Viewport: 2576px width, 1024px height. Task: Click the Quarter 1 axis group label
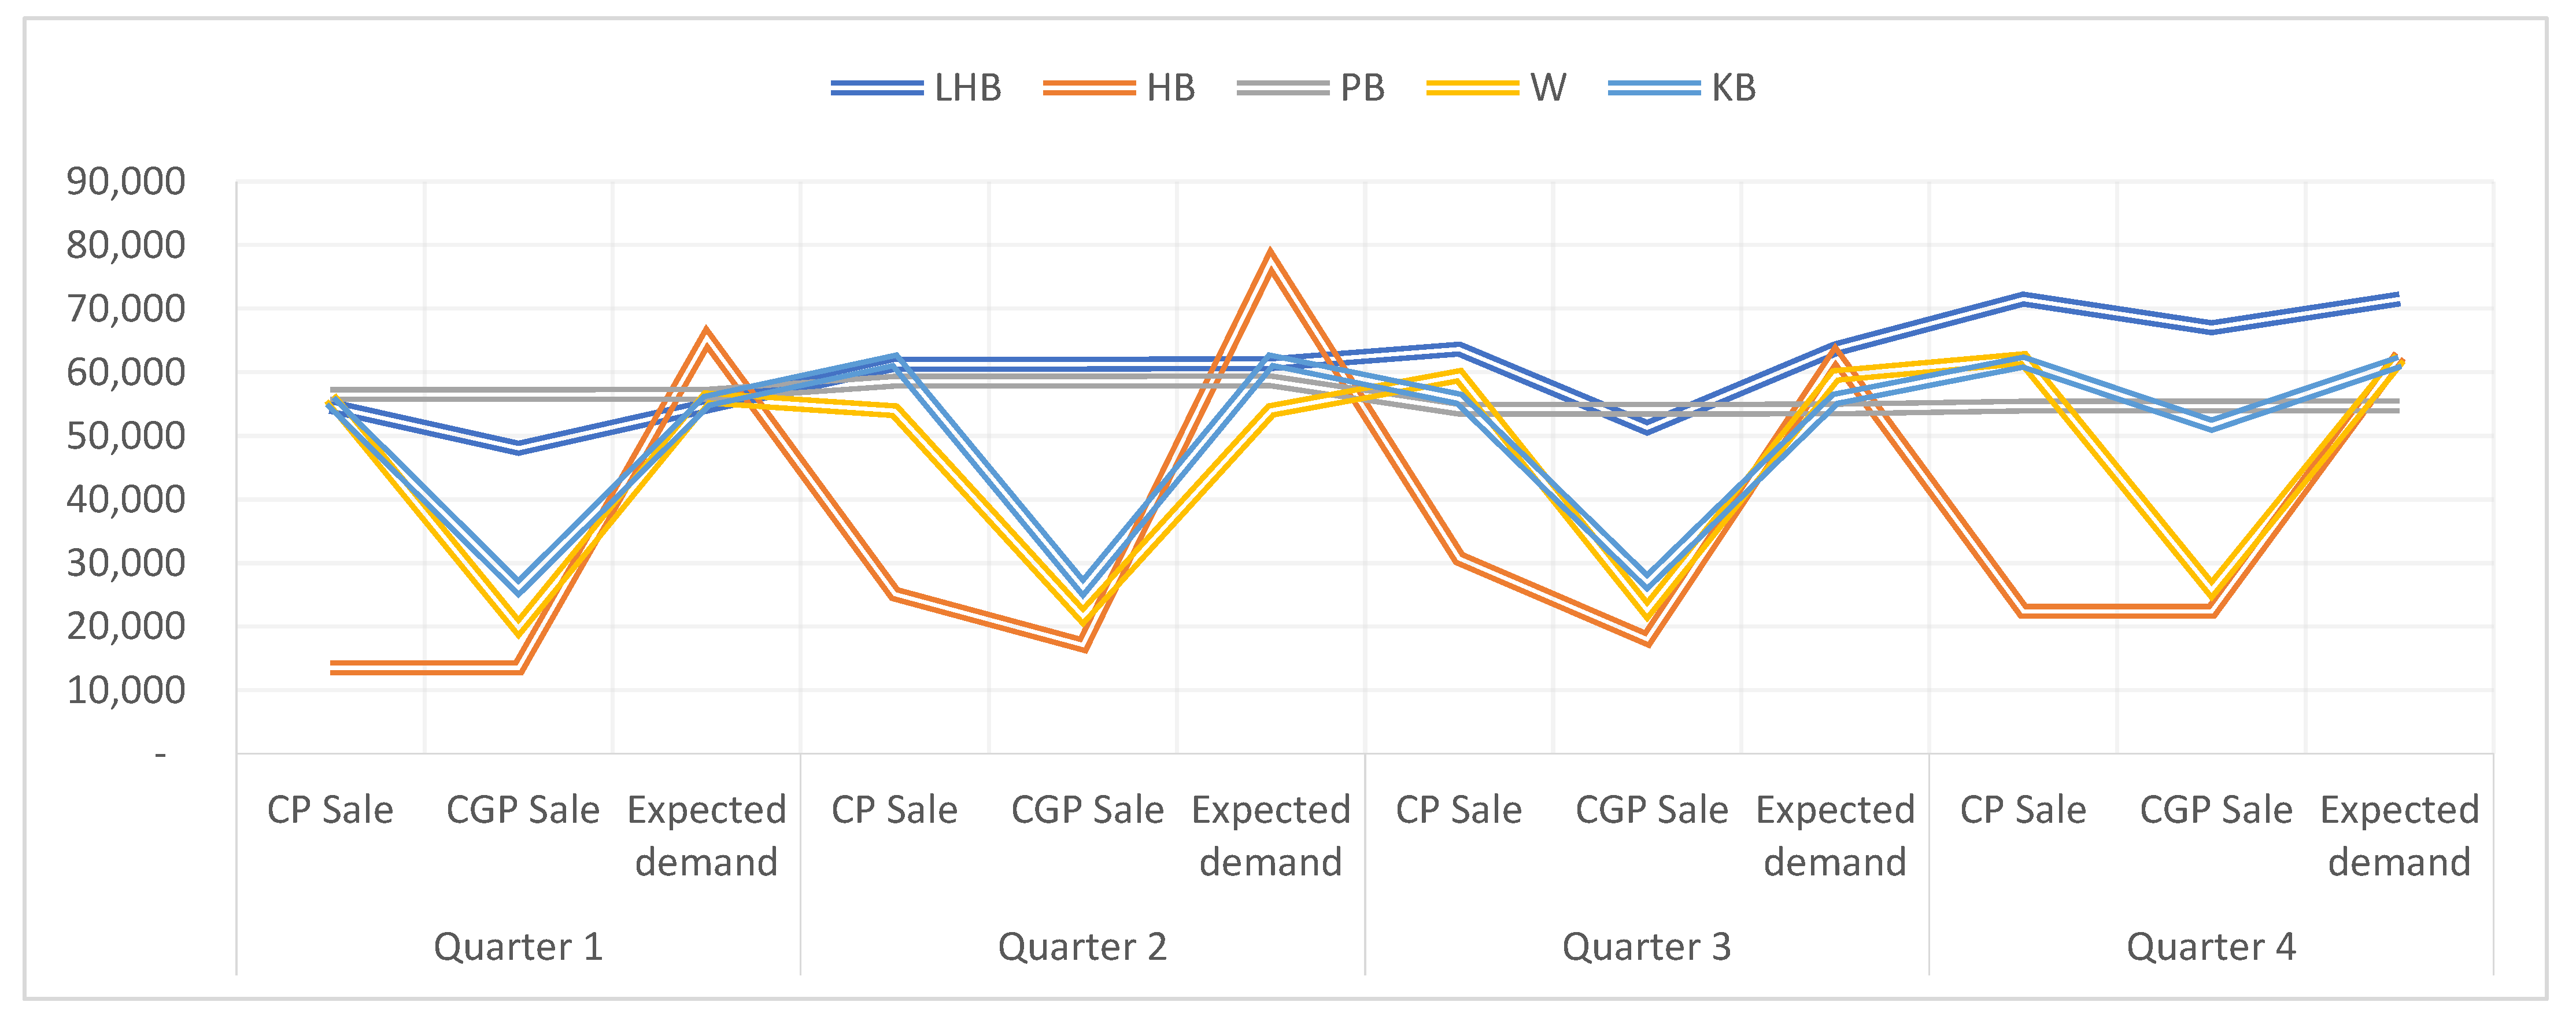tap(518, 946)
